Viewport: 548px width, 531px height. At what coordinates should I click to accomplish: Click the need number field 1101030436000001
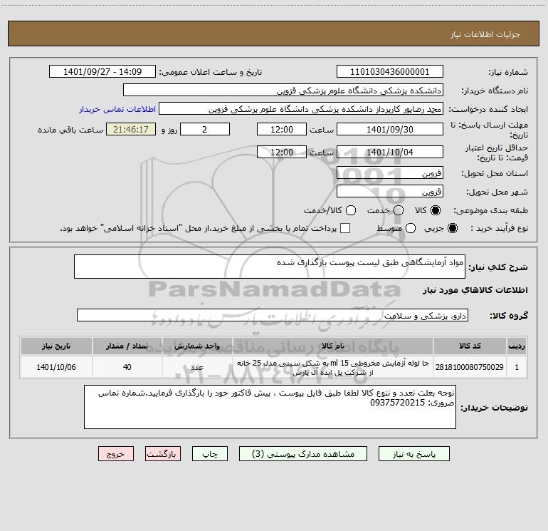coord(390,72)
